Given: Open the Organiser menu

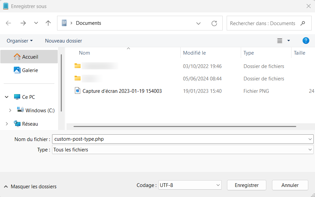Looking at the screenshot, I should pos(19,41).
